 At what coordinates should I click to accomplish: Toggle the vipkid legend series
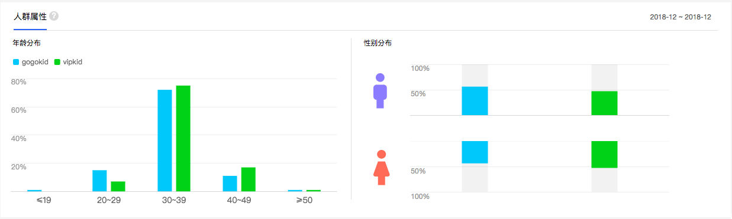click(68, 61)
